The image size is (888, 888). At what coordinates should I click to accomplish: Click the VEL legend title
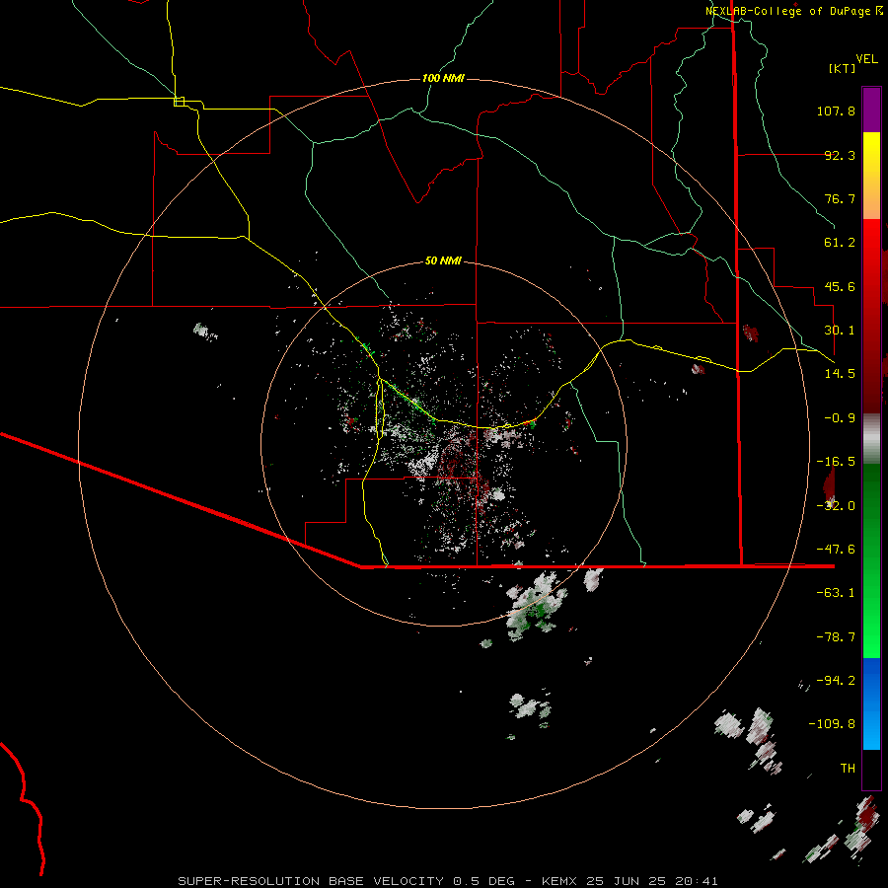pyautogui.click(x=866, y=59)
